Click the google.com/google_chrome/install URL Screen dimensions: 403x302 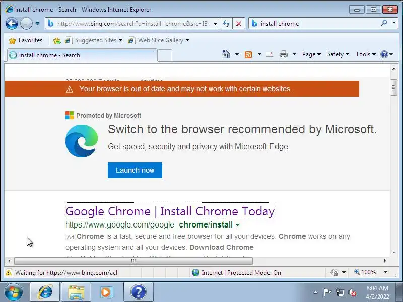(x=149, y=224)
